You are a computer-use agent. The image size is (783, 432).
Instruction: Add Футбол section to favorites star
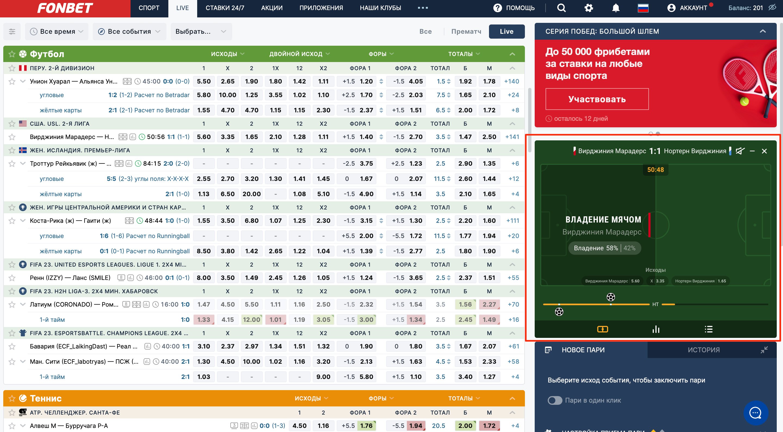click(12, 54)
